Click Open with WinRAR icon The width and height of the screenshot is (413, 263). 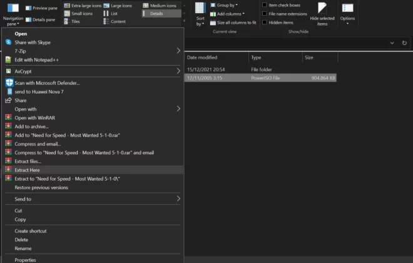pyautogui.click(x=8, y=117)
